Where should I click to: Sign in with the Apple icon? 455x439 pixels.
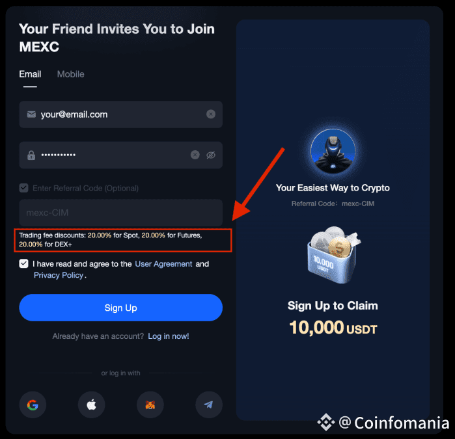91,405
